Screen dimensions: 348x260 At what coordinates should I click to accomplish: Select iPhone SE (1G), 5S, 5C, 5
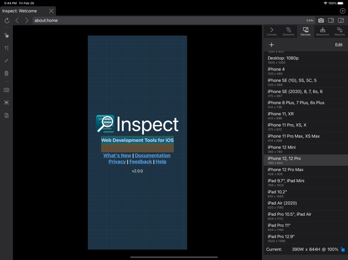tap(306, 83)
